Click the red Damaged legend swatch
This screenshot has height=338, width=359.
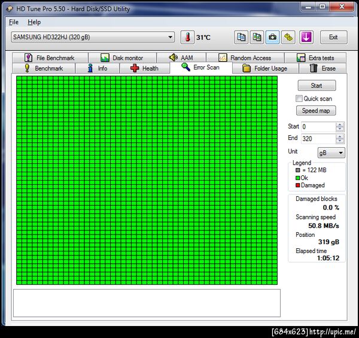point(297,185)
